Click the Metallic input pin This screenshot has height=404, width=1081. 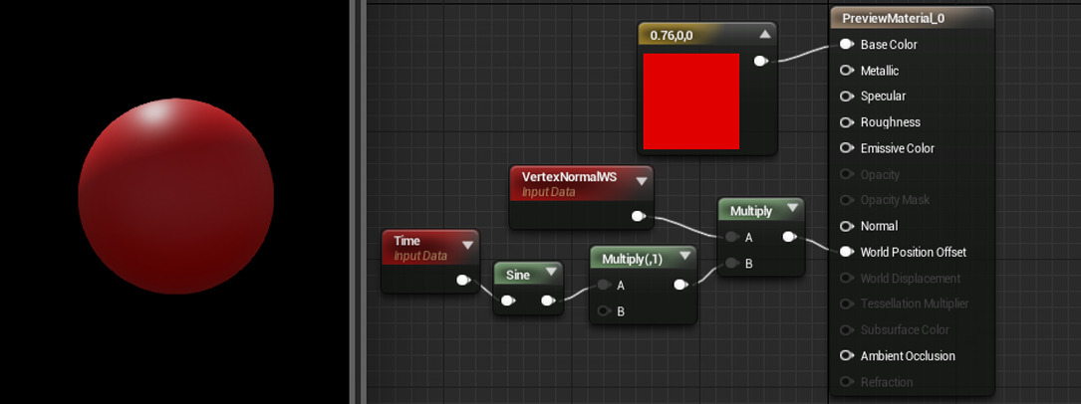tap(846, 71)
